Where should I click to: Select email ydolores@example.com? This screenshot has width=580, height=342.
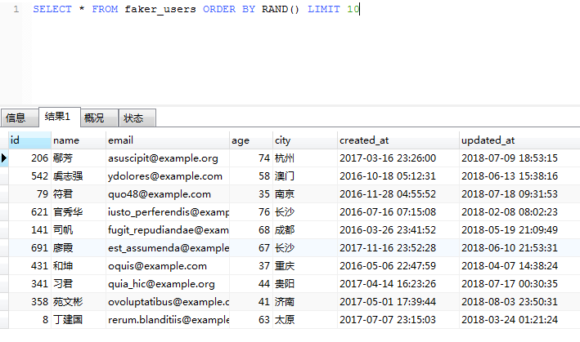click(168, 176)
